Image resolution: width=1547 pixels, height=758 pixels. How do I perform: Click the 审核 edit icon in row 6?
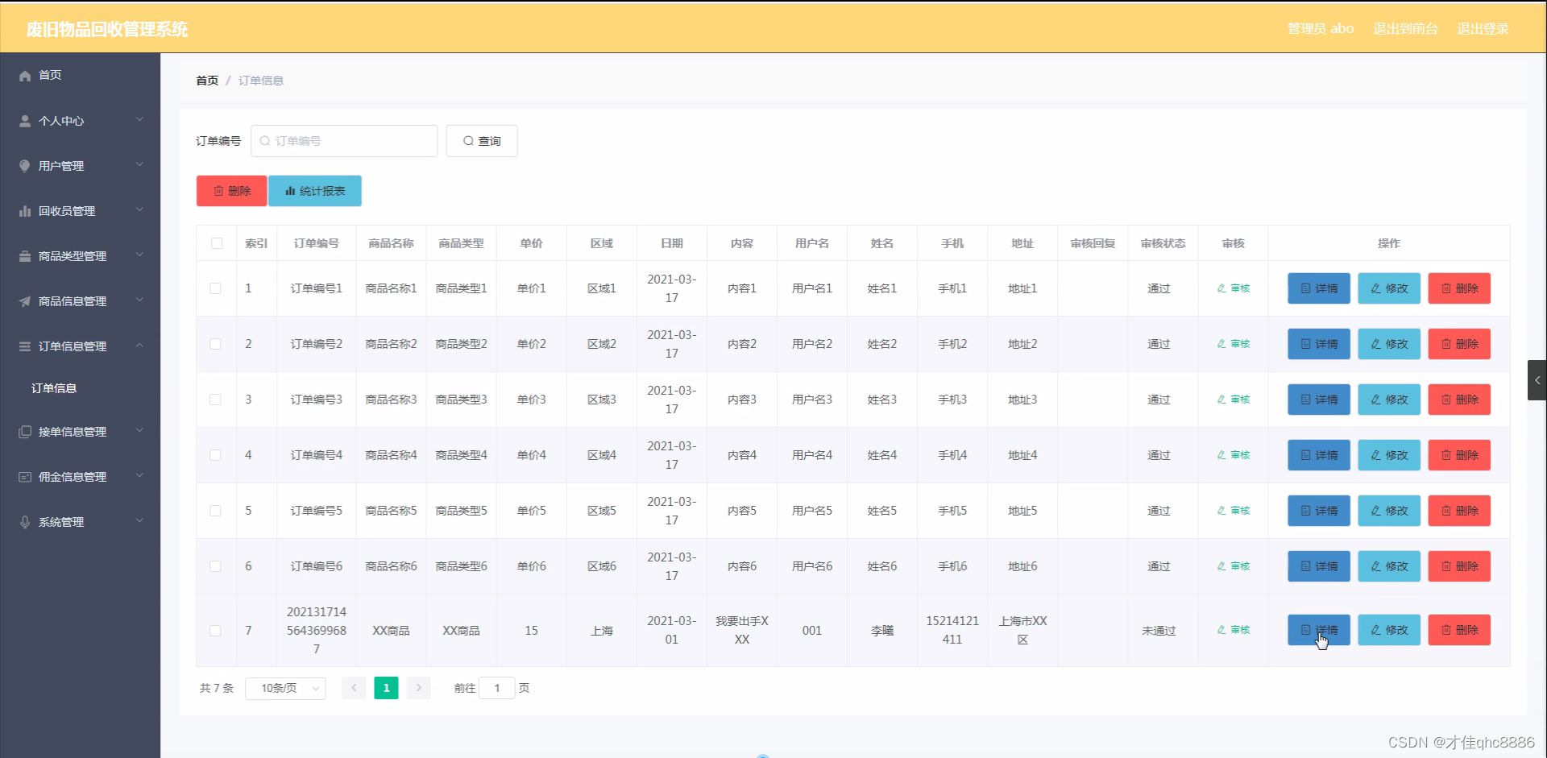[1221, 566]
